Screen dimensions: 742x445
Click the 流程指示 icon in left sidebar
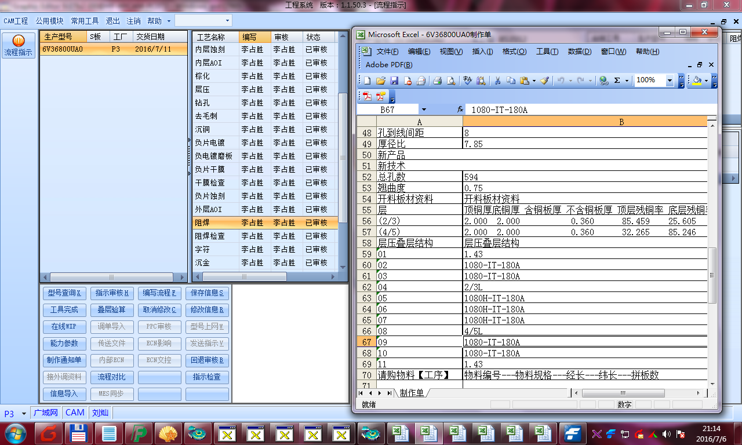coord(18,45)
